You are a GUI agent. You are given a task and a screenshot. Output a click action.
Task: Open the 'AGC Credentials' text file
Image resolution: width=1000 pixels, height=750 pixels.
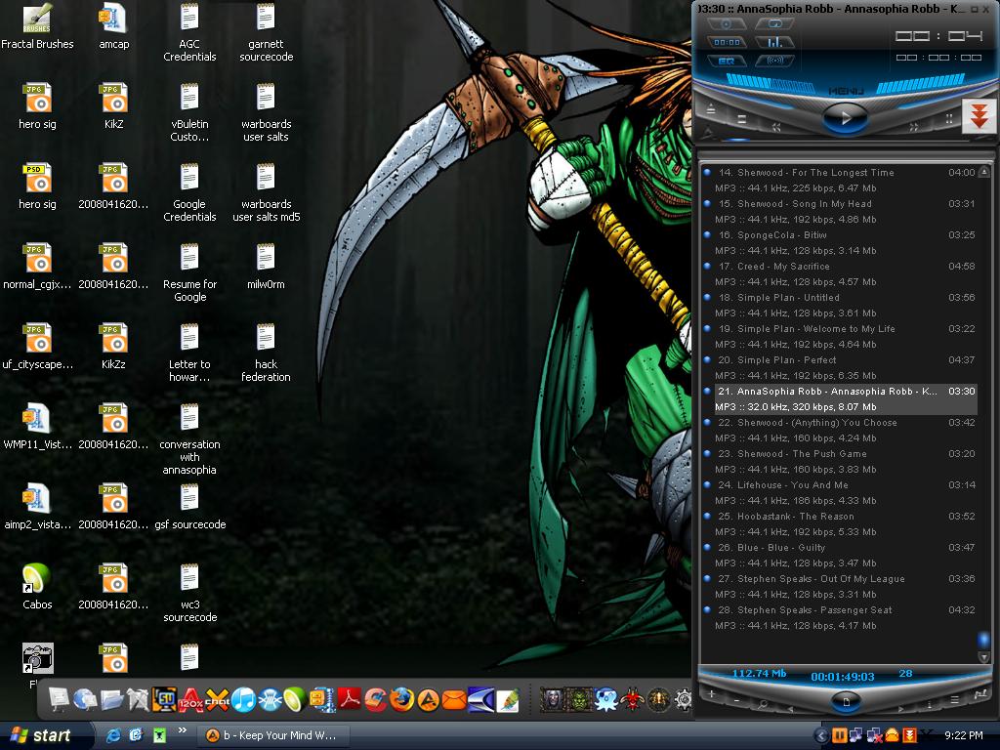click(189, 32)
